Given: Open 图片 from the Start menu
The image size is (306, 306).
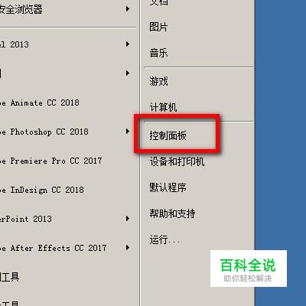Looking at the screenshot, I should (x=158, y=27).
